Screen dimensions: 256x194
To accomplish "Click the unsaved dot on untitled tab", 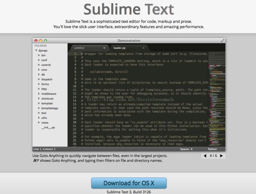I will (x=104, y=48).
